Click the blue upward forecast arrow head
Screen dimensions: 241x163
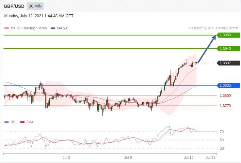[x=214, y=37]
